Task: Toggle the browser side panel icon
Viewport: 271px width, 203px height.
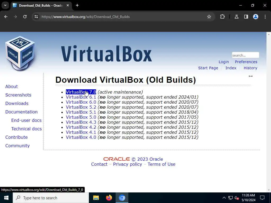Action: [246, 17]
